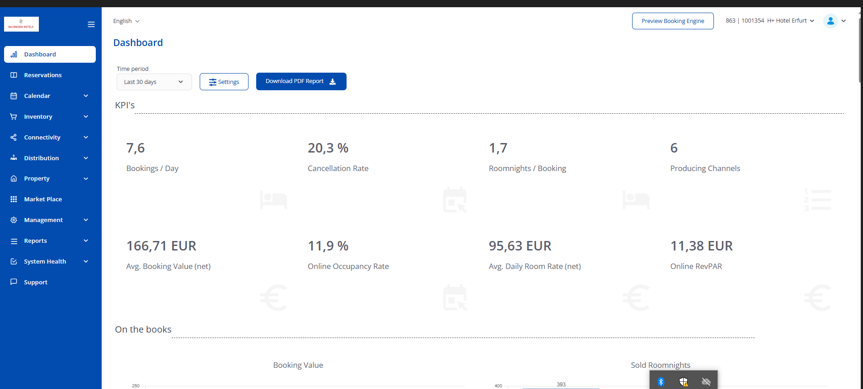
Task: Expand the Distribution menu chevron
Action: point(86,158)
